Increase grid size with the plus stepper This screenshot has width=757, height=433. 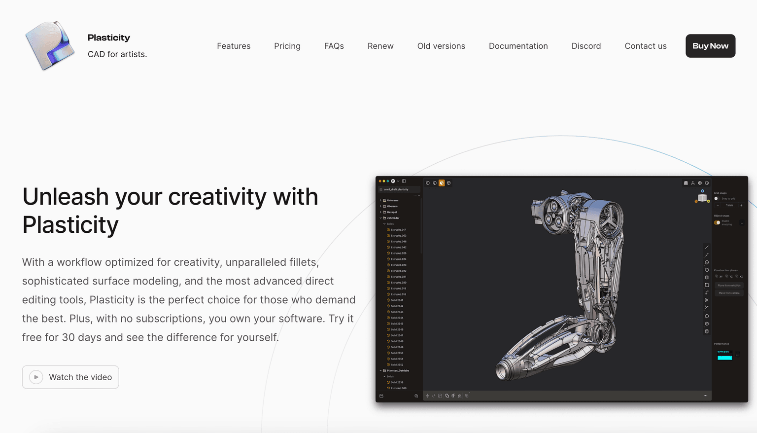pyautogui.click(x=741, y=205)
